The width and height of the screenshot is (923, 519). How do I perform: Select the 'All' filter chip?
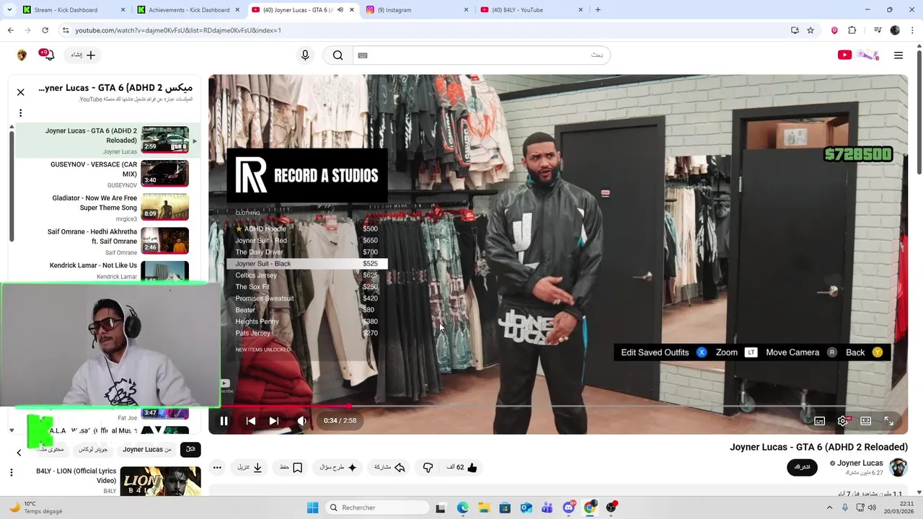pyautogui.click(x=190, y=450)
